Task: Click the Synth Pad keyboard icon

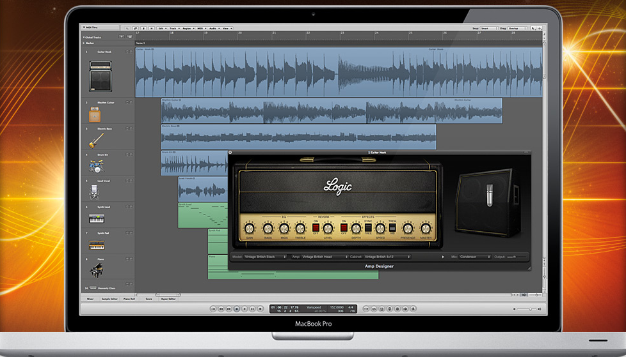Action: coord(96,245)
